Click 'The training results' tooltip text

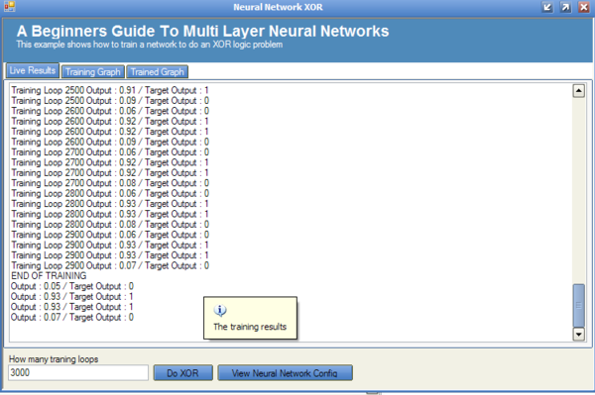pyautogui.click(x=250, y=327)
